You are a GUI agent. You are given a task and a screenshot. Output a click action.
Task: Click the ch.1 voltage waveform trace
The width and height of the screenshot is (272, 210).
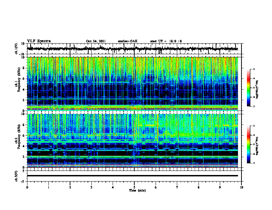pos(132,49)
